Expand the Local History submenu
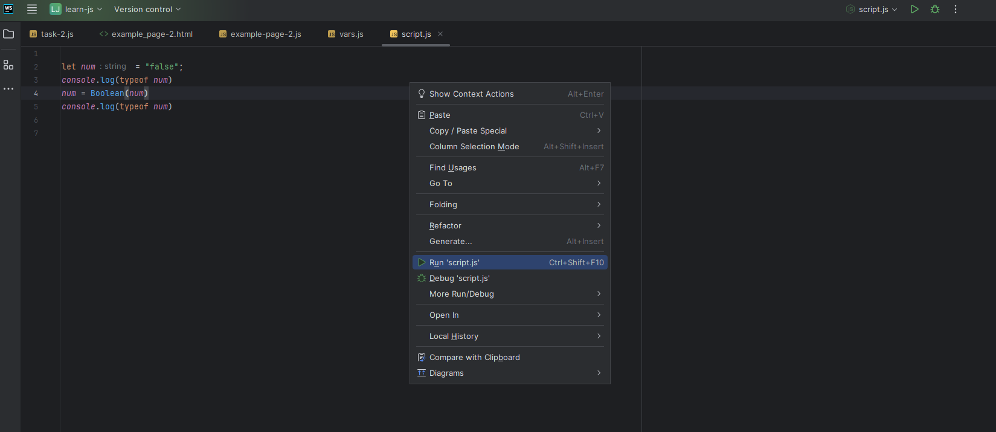996x432 pixels. click(x=510, y=336)
